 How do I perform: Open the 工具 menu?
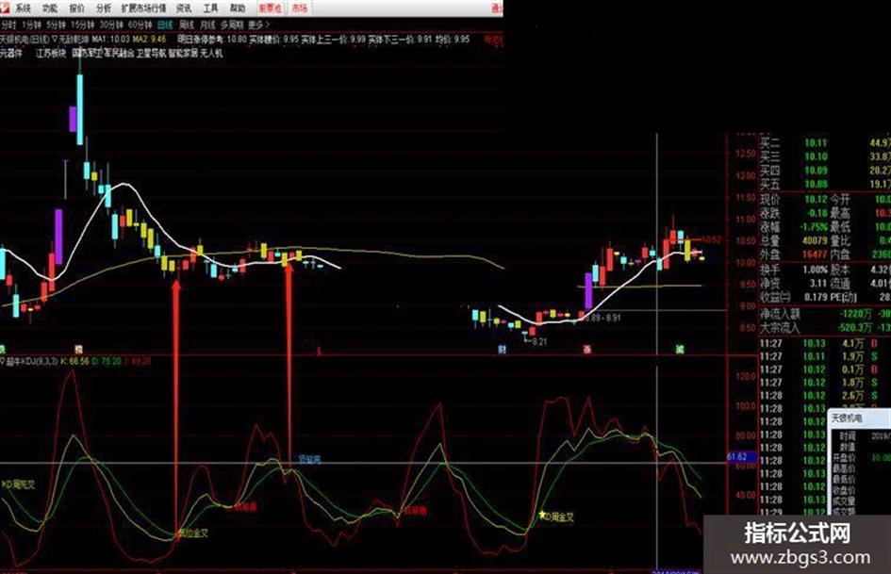pos(211,8)
